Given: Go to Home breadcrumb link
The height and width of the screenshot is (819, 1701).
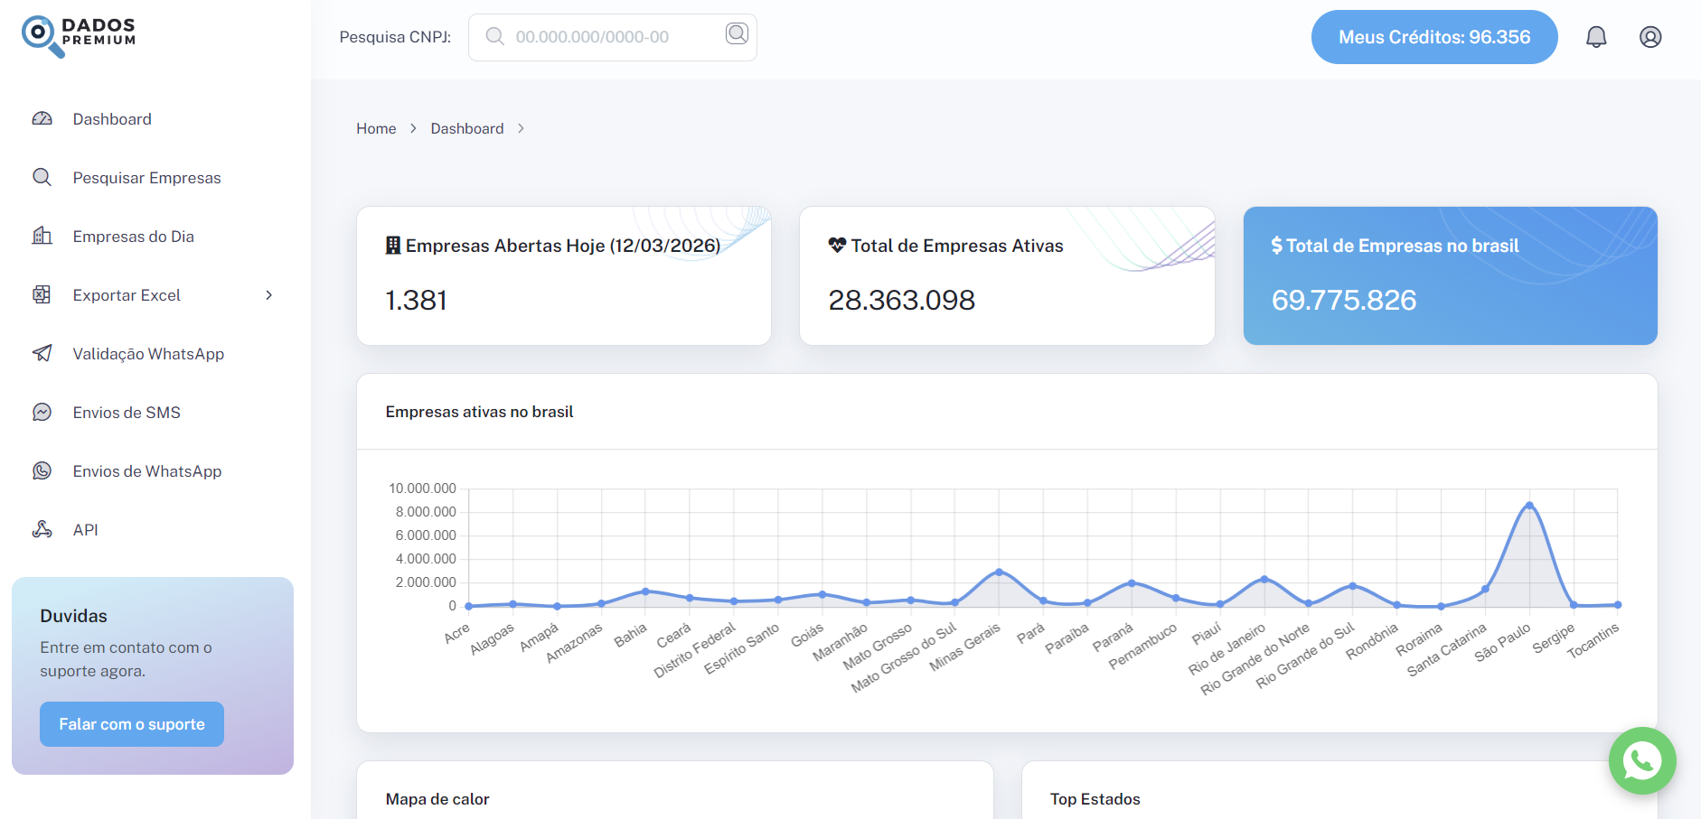Looking at the screenshot, I should [376, 129].
